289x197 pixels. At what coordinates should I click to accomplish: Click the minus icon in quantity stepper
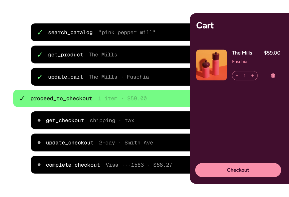tap(237, 76)
